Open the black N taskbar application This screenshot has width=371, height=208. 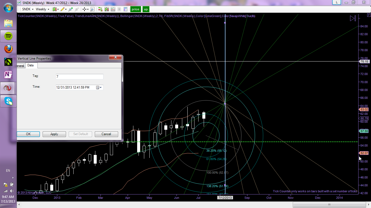coord(8,62)
